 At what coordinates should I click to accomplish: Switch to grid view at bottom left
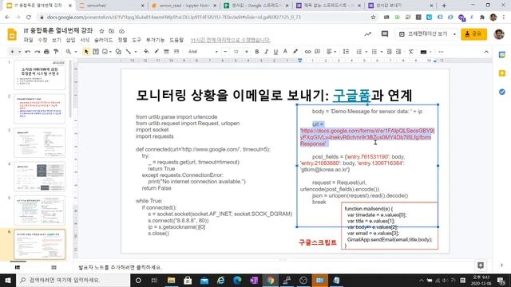tap(53, 268)
